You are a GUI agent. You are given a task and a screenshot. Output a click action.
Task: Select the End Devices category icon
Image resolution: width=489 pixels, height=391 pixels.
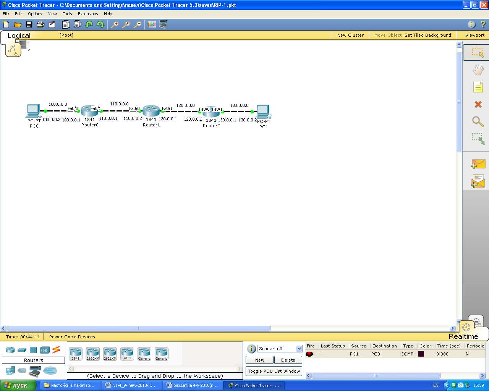(10, 370)
